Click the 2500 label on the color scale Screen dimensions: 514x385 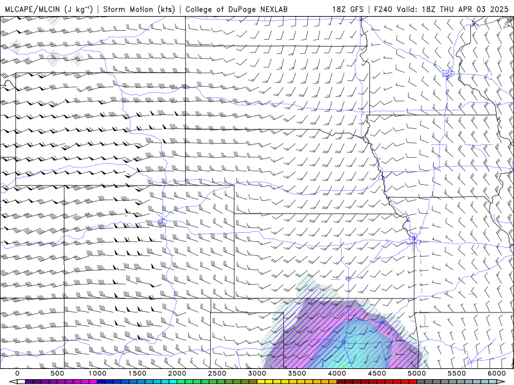217,373
